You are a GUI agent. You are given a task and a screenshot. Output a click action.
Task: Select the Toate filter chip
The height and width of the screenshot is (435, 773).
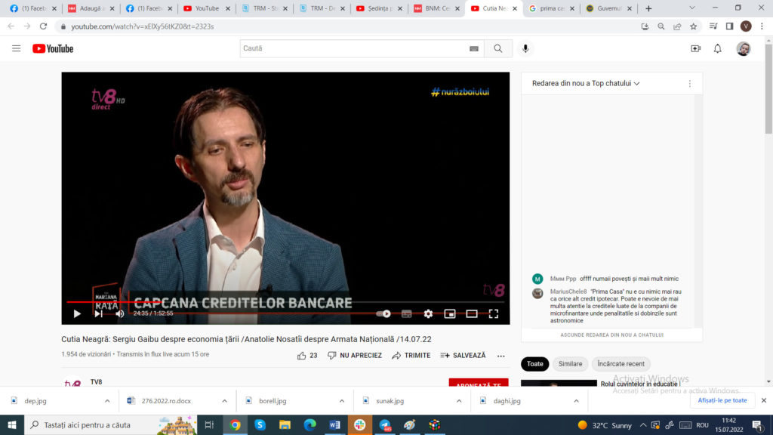[535, 364]
